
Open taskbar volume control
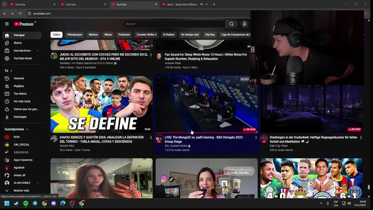[349, 203]
